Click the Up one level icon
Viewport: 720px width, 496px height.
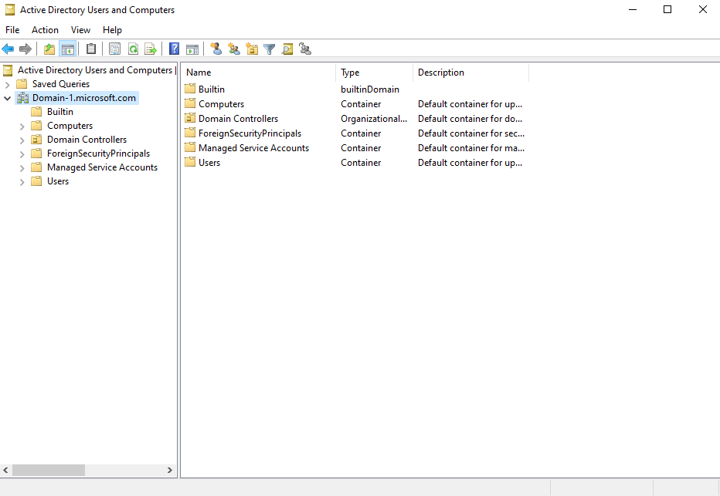pos(48,49)
